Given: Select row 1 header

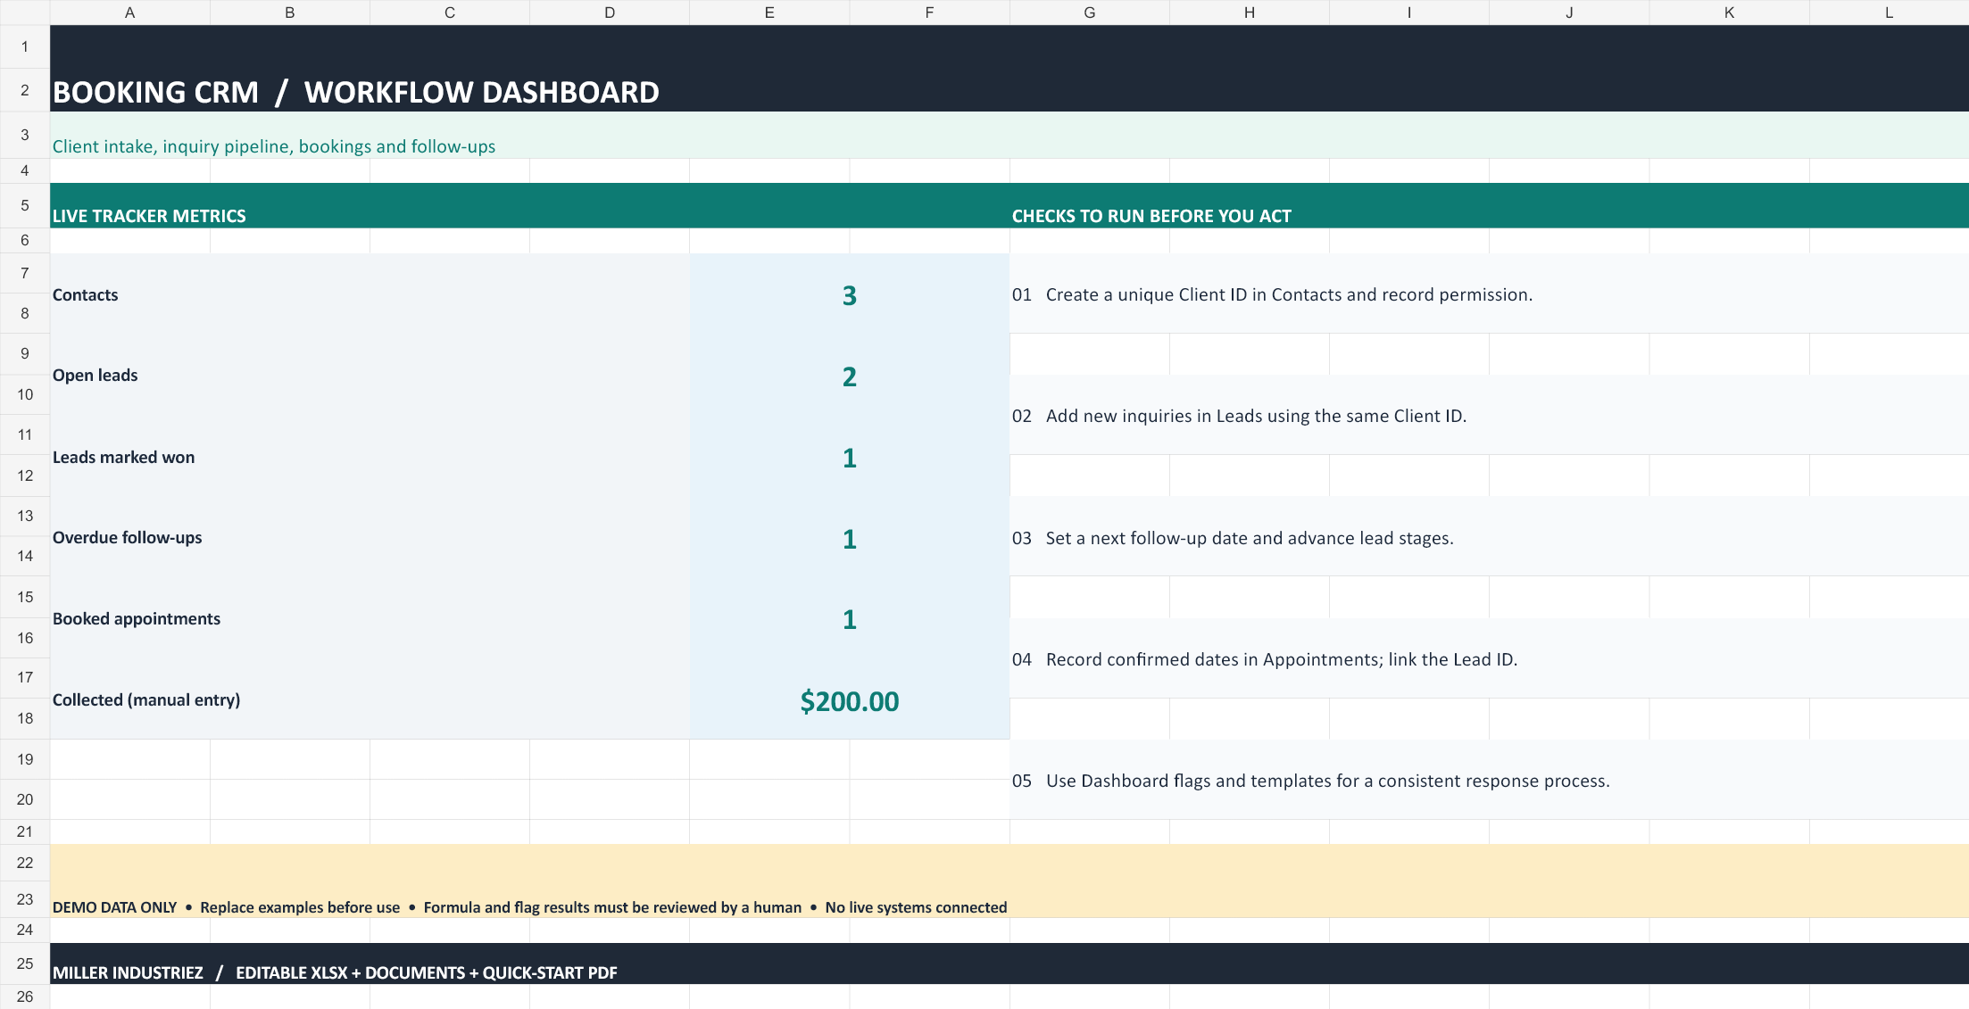Looking at the screenshot, I should click(x=25, y=46).
